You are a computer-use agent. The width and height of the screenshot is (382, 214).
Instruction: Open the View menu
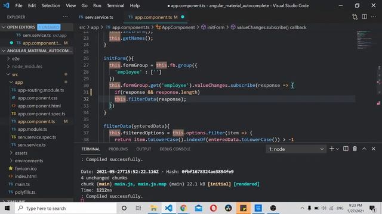(x=70, y=5)
